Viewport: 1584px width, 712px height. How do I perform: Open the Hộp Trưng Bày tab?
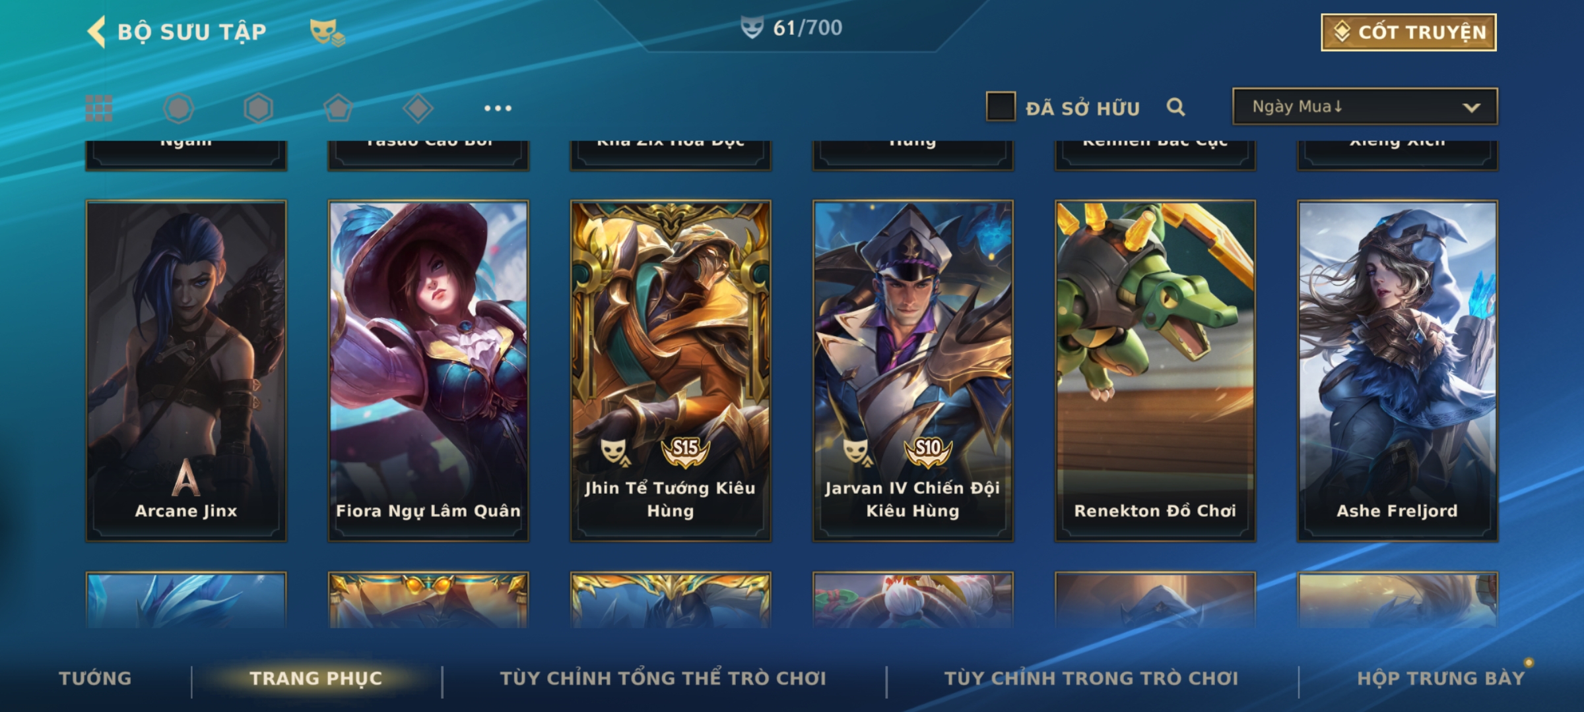[x=1441, y=678]
